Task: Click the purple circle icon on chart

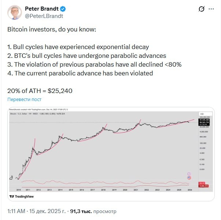Action: pos(189,174)
